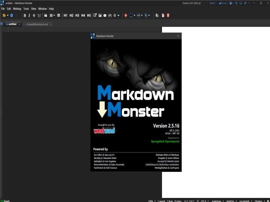The width and height of the screenshot is (270, 202).
Task: Insert an image with picture icon
Action: point(100,15)
